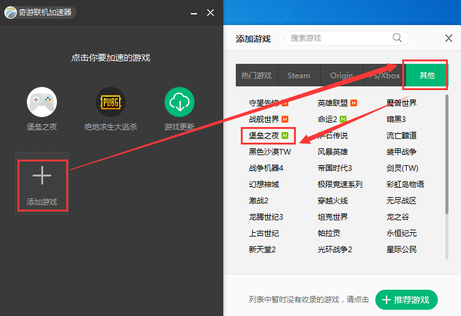Select 幻想神域 game entry
461x316 pixels.
pyautogui.click(x=264, y=184)
